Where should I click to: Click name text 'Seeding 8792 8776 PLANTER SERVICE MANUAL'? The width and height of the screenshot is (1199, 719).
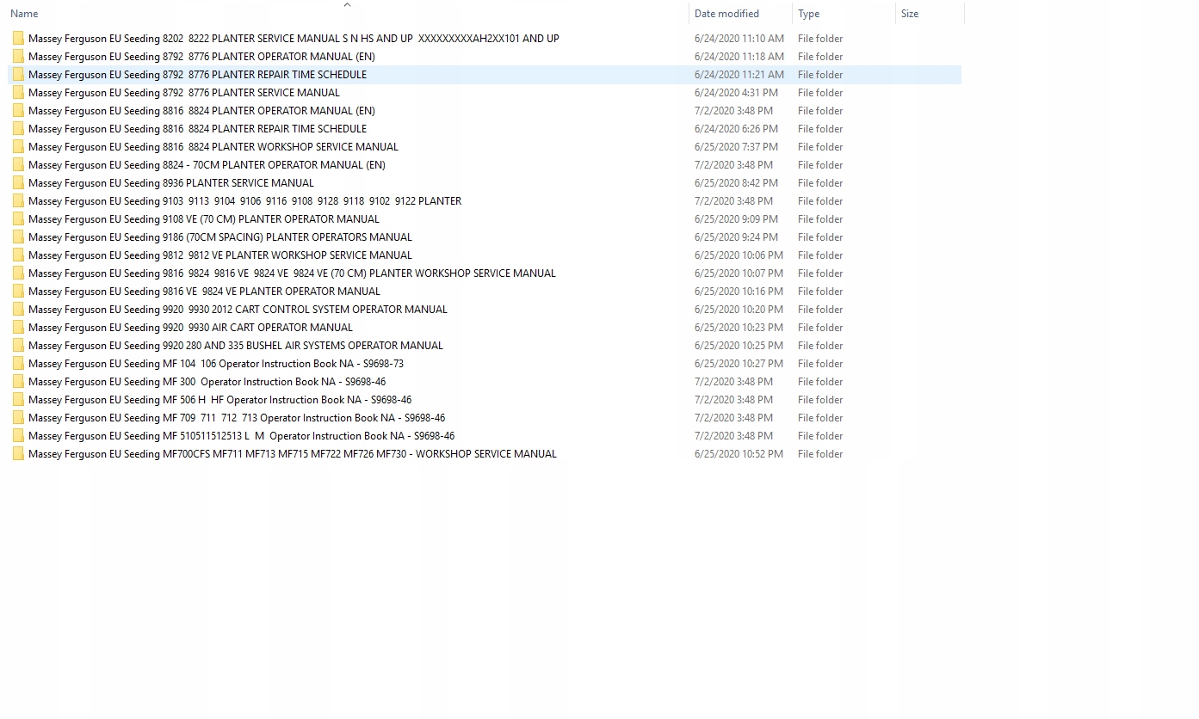point(232,93)
